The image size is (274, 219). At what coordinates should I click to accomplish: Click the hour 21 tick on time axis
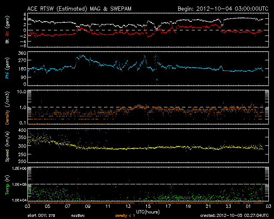[x=208, y=206]
